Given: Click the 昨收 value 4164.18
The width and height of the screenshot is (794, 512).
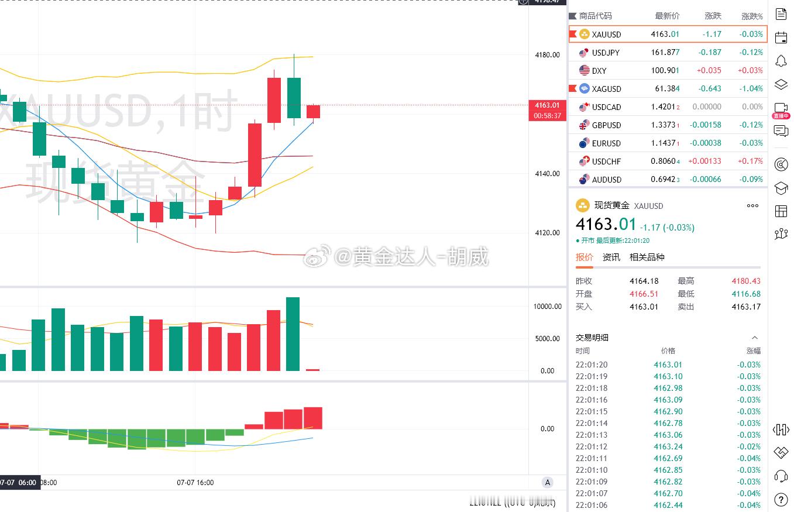Looking at the screenshot, I should point(644,281).
